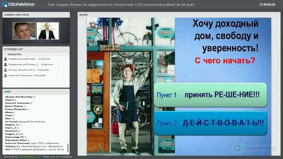Click chat message from Денис Петров
Image resolution: width=283 pixels, height=159 pixels.
(15, 106)
